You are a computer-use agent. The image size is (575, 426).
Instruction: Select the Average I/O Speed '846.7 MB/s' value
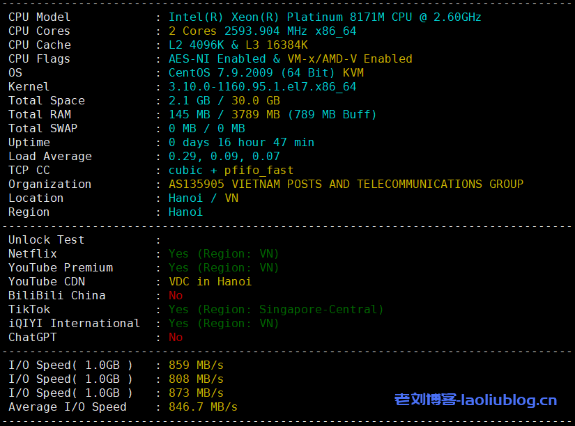[203, 407]
